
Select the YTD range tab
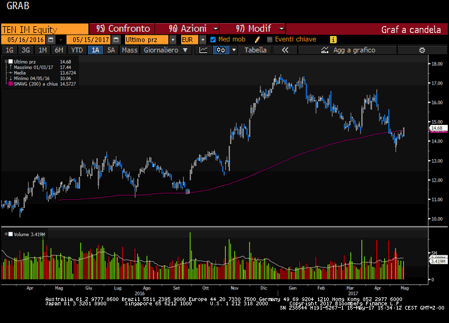click(77, 50)
